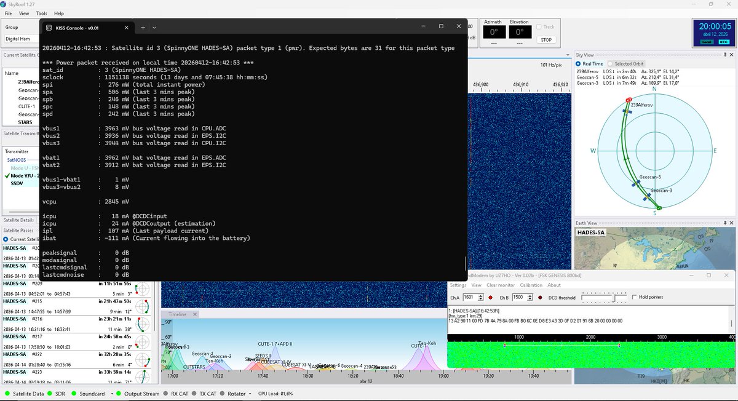Click 239Alferov marker in Sky View

tap(628, 112)
